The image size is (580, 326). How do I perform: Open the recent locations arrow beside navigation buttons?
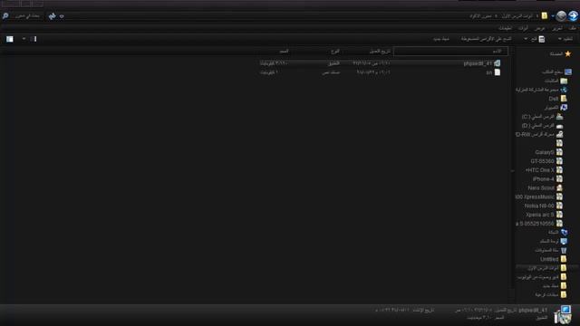pyautogui.click(x=553, y=16)
